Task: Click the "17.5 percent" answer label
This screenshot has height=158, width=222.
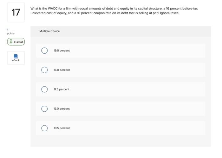Action: (x=62, y=89)
